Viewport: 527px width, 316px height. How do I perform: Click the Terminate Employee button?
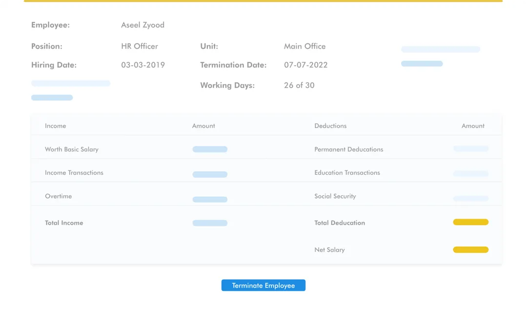tap(263, 285)
